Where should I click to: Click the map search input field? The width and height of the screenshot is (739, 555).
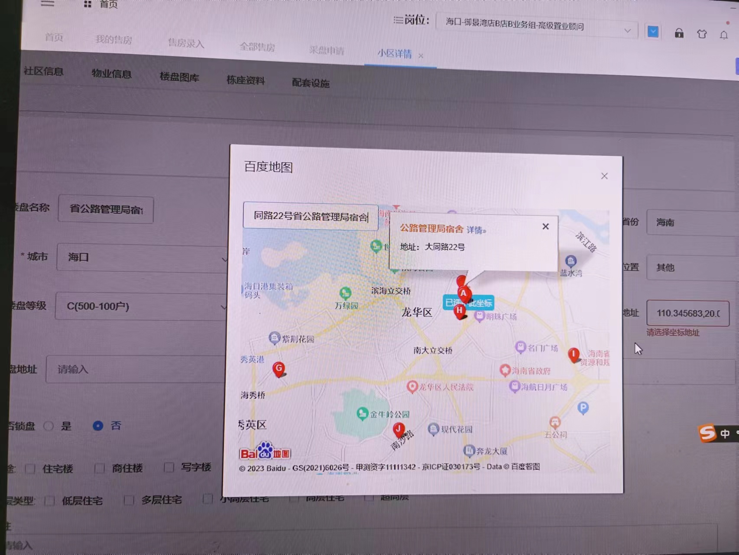(x=311, y=216)
